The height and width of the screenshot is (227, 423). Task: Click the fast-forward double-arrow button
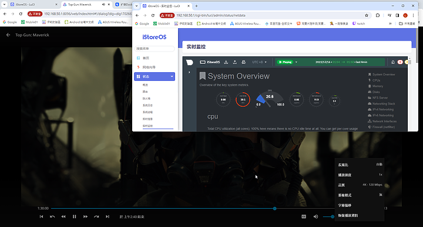click(85, 216)
